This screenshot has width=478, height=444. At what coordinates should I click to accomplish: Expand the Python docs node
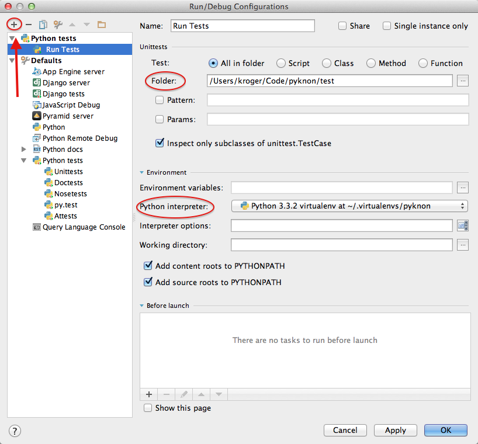(24, 150)
